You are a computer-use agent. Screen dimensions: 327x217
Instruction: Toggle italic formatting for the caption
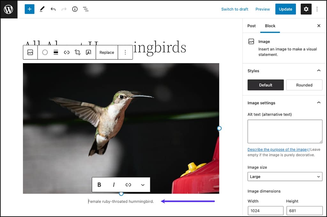[x=114, y=185]
